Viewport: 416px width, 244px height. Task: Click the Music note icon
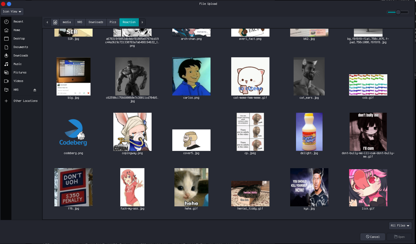(6, 64)
